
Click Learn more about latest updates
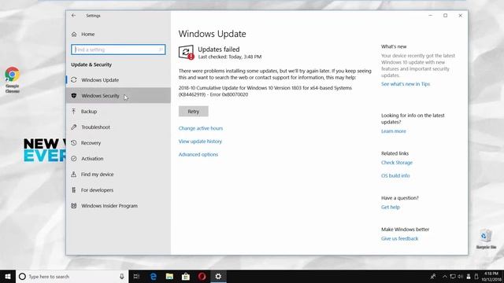click(x=394, y=131)
